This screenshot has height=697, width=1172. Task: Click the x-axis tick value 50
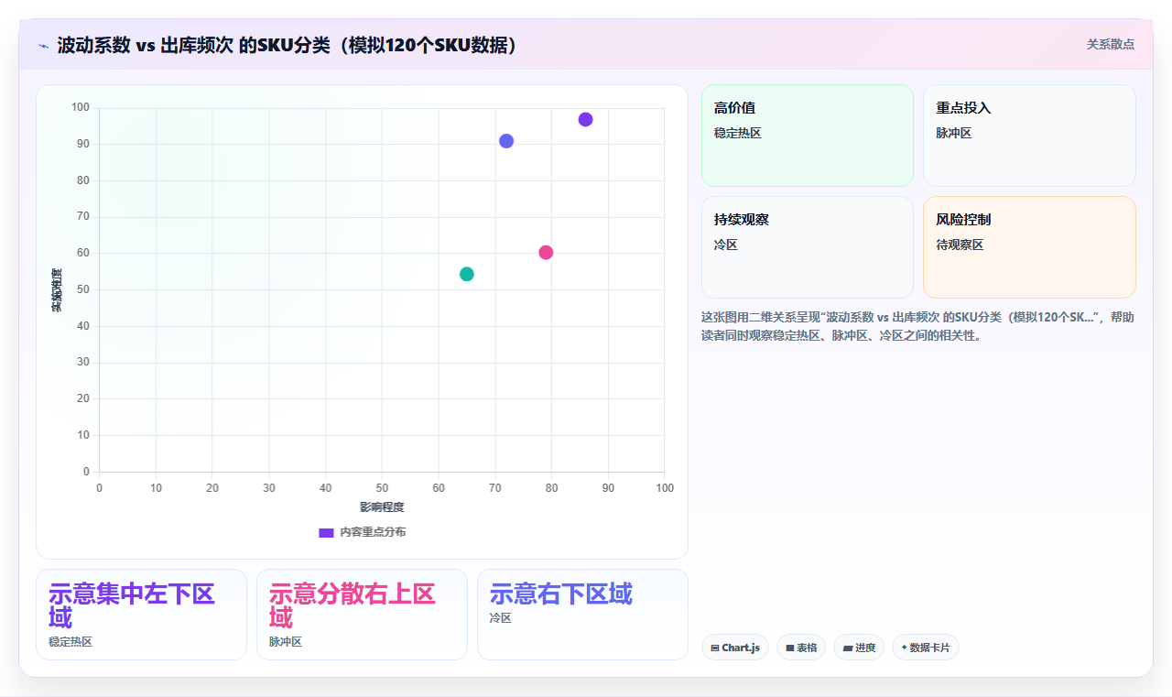click(382, 488)
